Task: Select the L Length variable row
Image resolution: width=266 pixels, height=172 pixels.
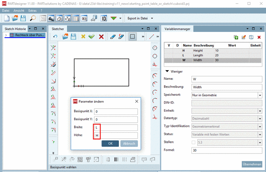Action: [x=213, y=55]
